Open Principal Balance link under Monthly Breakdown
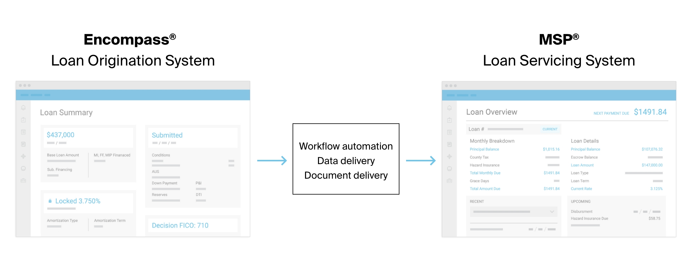 (x=484, y=149)
